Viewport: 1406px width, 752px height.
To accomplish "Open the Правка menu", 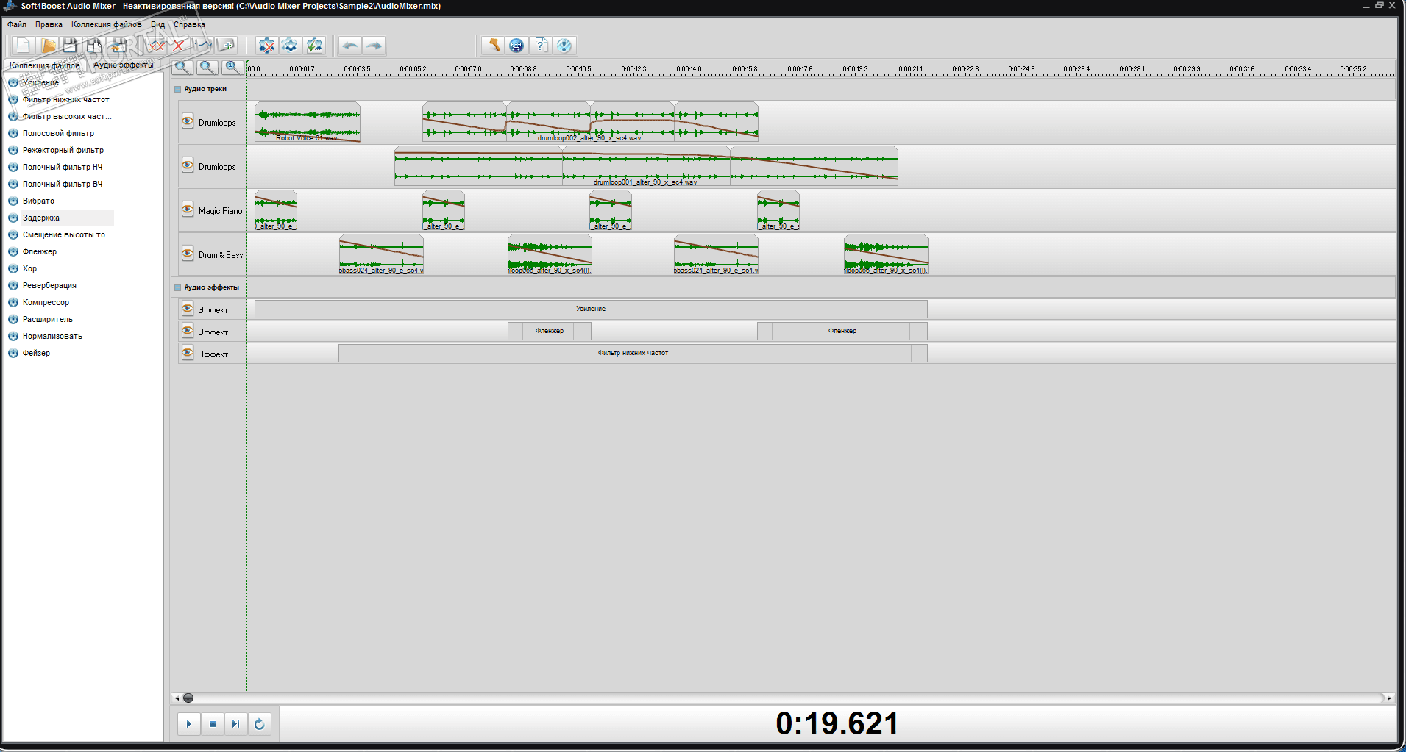I will 49,24.
